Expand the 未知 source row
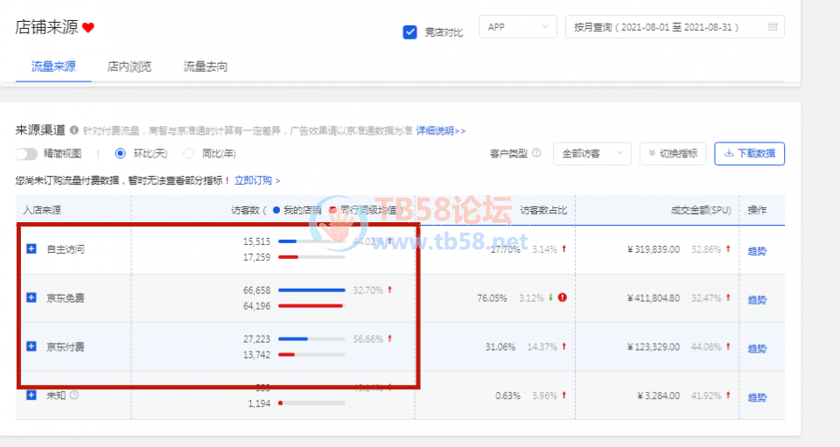This screenshot has width=840, height=447. click(31, 395)
